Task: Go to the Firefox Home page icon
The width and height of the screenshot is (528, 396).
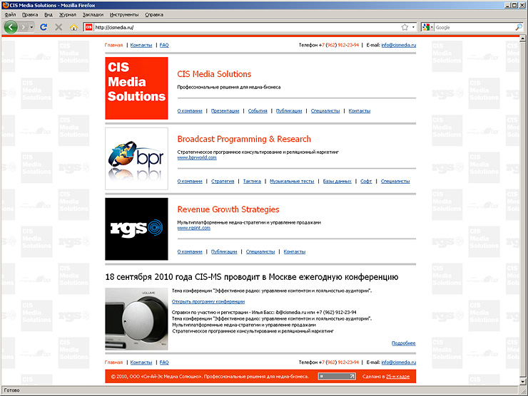Action: coord(73,27)
